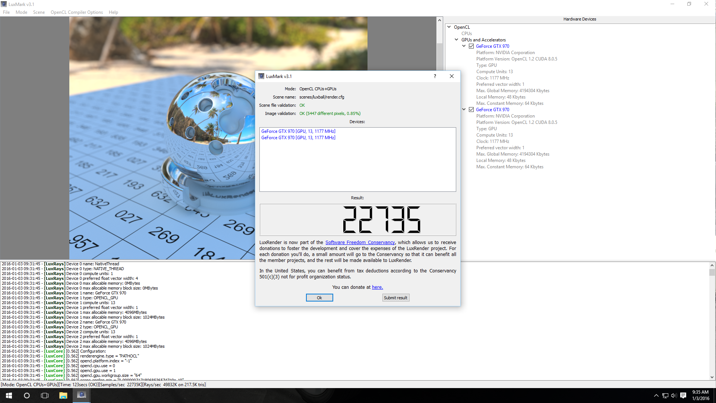Image resolution: width=716 pixels, height=403 pixels.
Task: Open Software Freedom Conservancy link
Action: tap(360, 243)
